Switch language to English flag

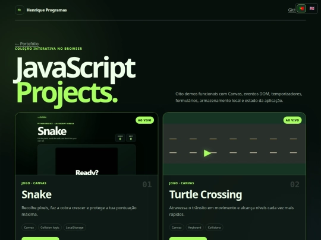click(312, 8)
